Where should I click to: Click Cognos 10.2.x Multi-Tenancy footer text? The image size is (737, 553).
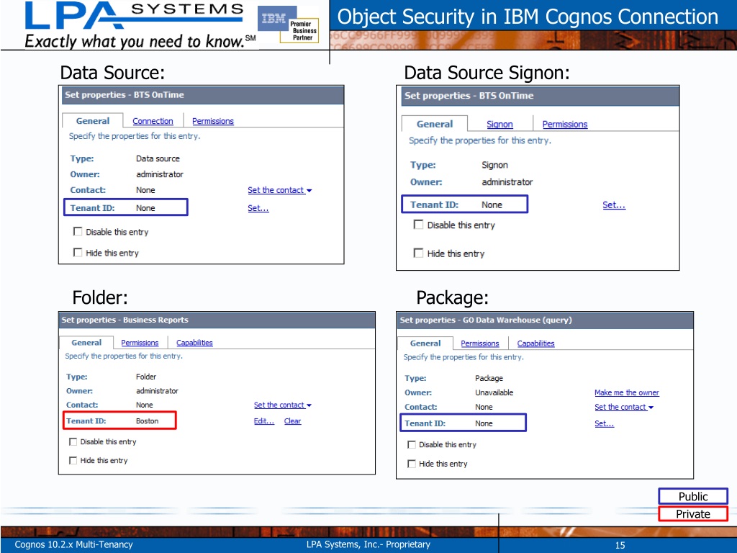(74, 544)
